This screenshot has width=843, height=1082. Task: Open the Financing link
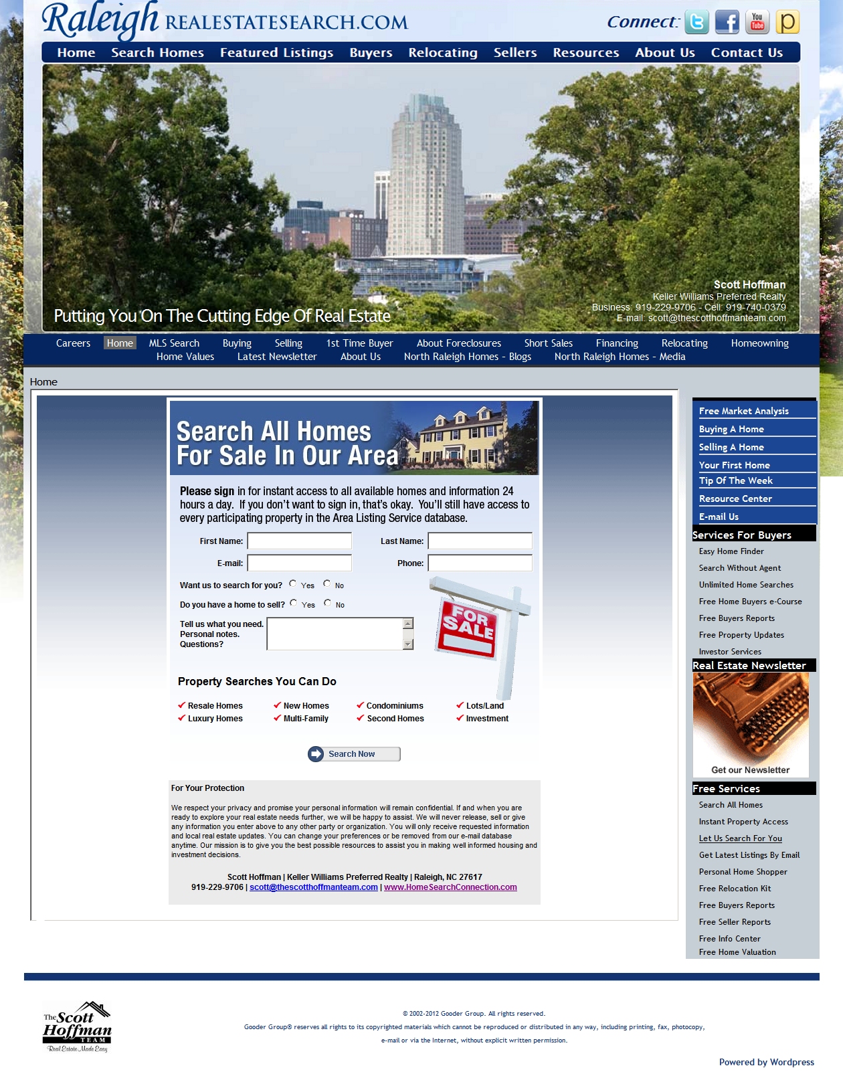tap(617, 343)
